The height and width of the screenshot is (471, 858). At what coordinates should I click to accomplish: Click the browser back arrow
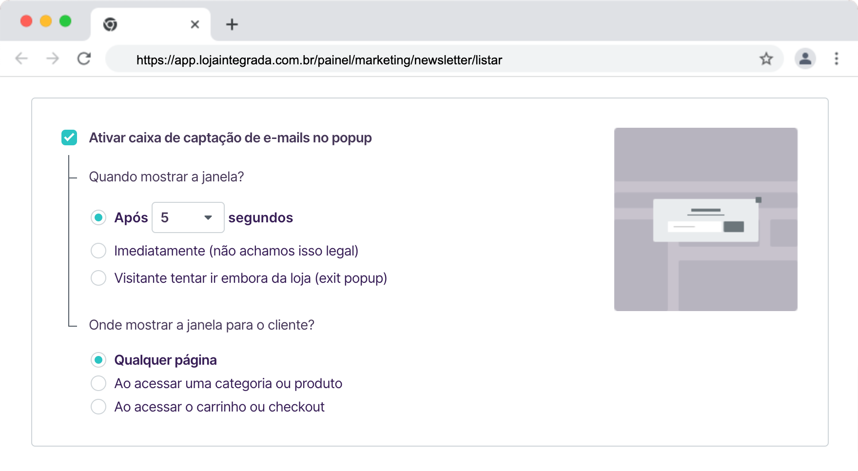tap(21, 59)
